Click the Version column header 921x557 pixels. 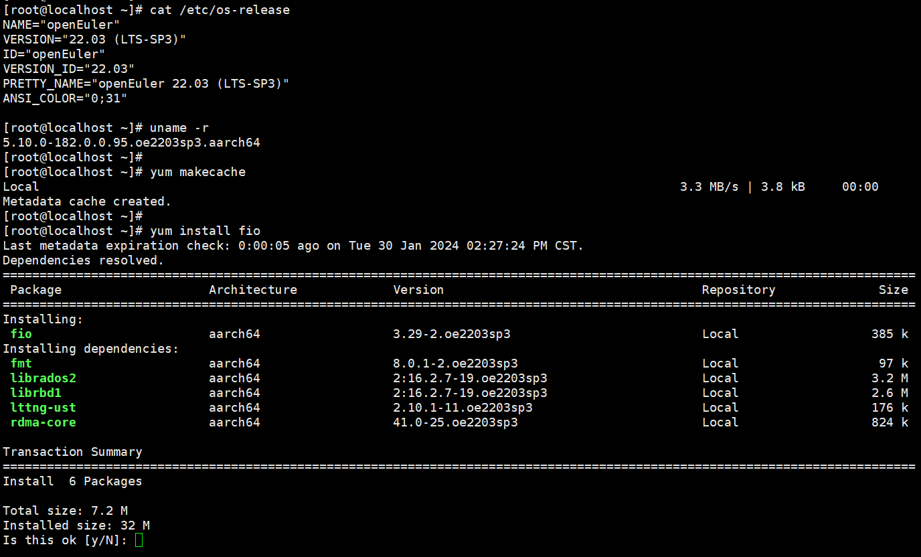pos(418,289)
